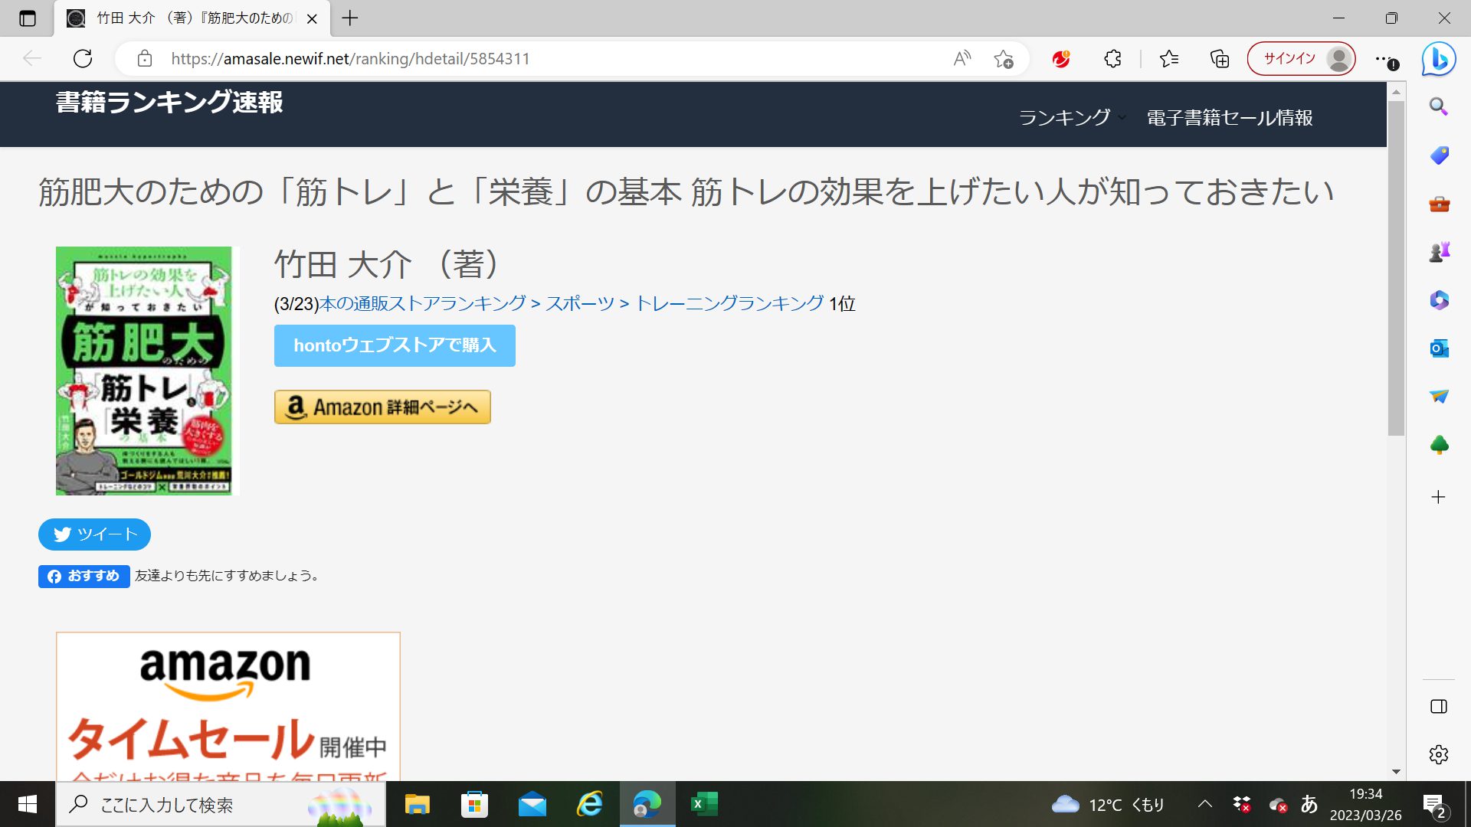1471x827 pixels.
Task: Open 電子書籍セール情報 navigation item
Action: coord(1229,118)
